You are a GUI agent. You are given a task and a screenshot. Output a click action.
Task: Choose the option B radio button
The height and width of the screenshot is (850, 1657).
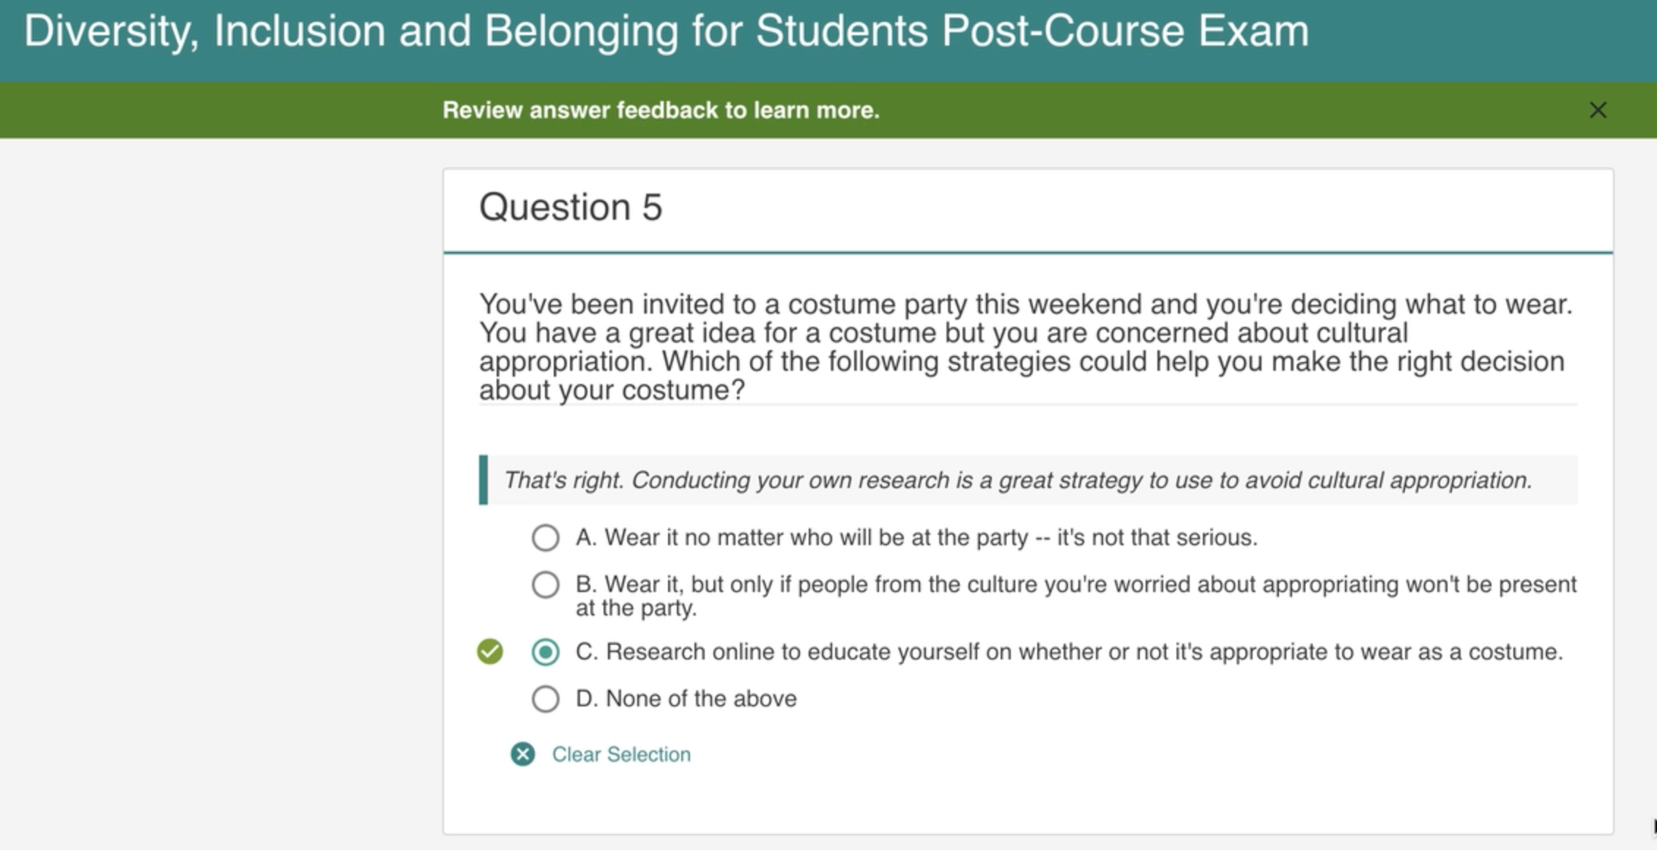(x=545, y=585)
